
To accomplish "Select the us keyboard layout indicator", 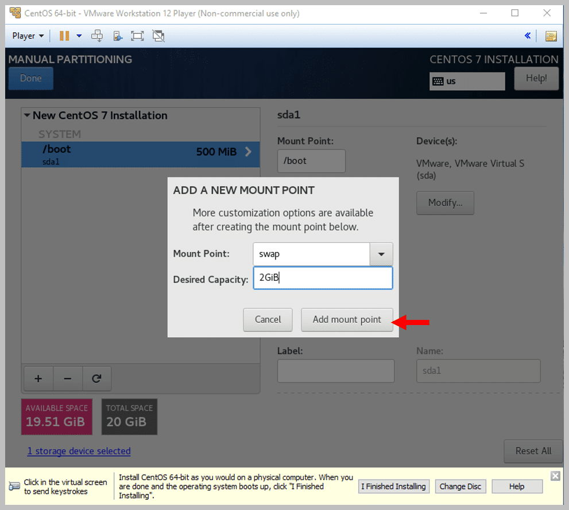I will tap(467, 82).
